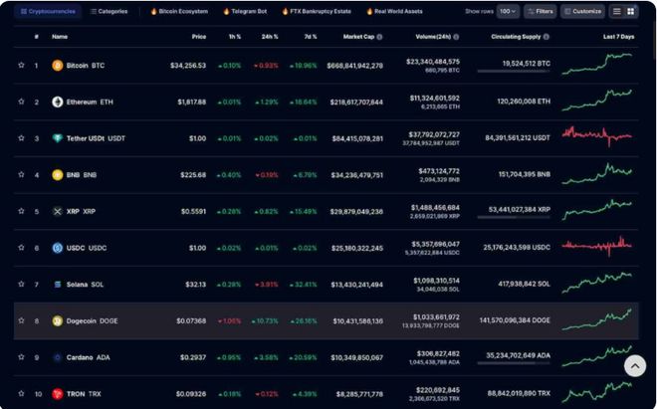Sort by Market Cap column header

(x=358, y=37)
